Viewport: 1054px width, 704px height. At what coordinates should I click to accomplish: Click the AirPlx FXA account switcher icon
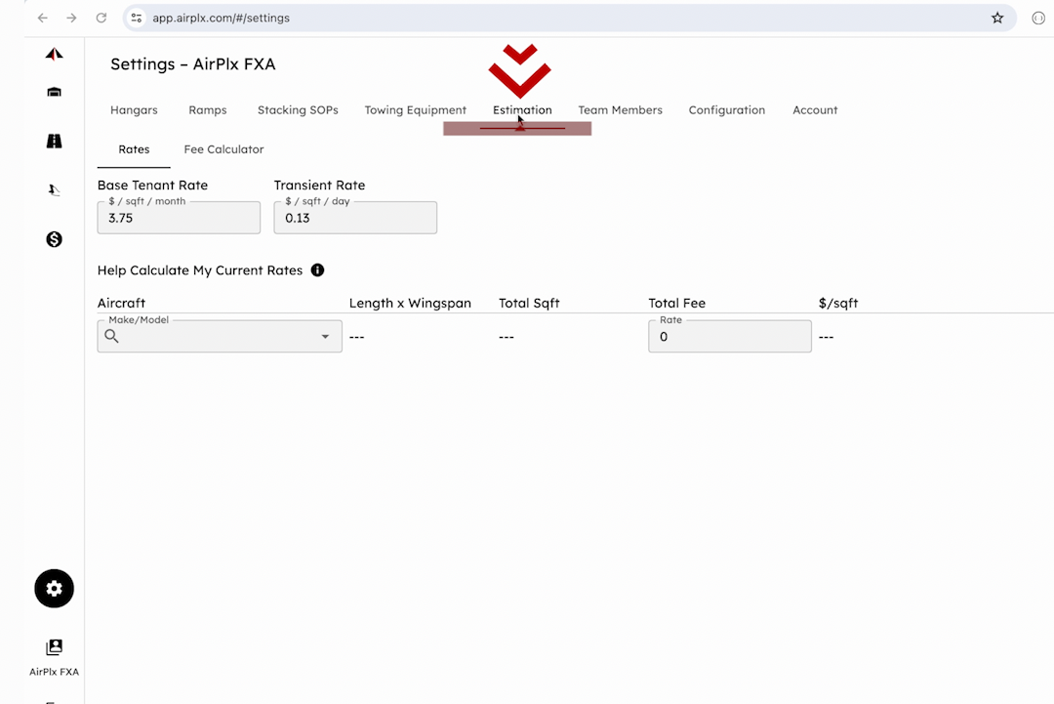tap(54, 647)
